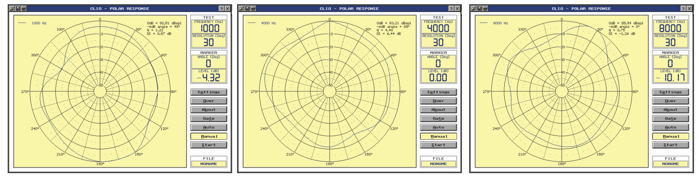Toggle the Gate button in the 8000 Hz window
Image resolution: width=699 pixels, height=182 pixels.
point(670,118)
